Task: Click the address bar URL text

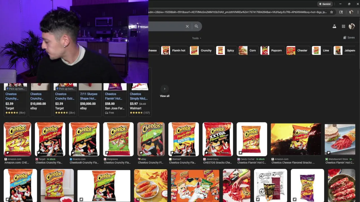Action: [x=238, y=12]
